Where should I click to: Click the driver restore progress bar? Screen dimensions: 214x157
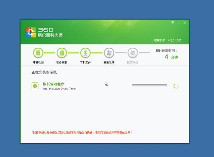coord(149,85)
